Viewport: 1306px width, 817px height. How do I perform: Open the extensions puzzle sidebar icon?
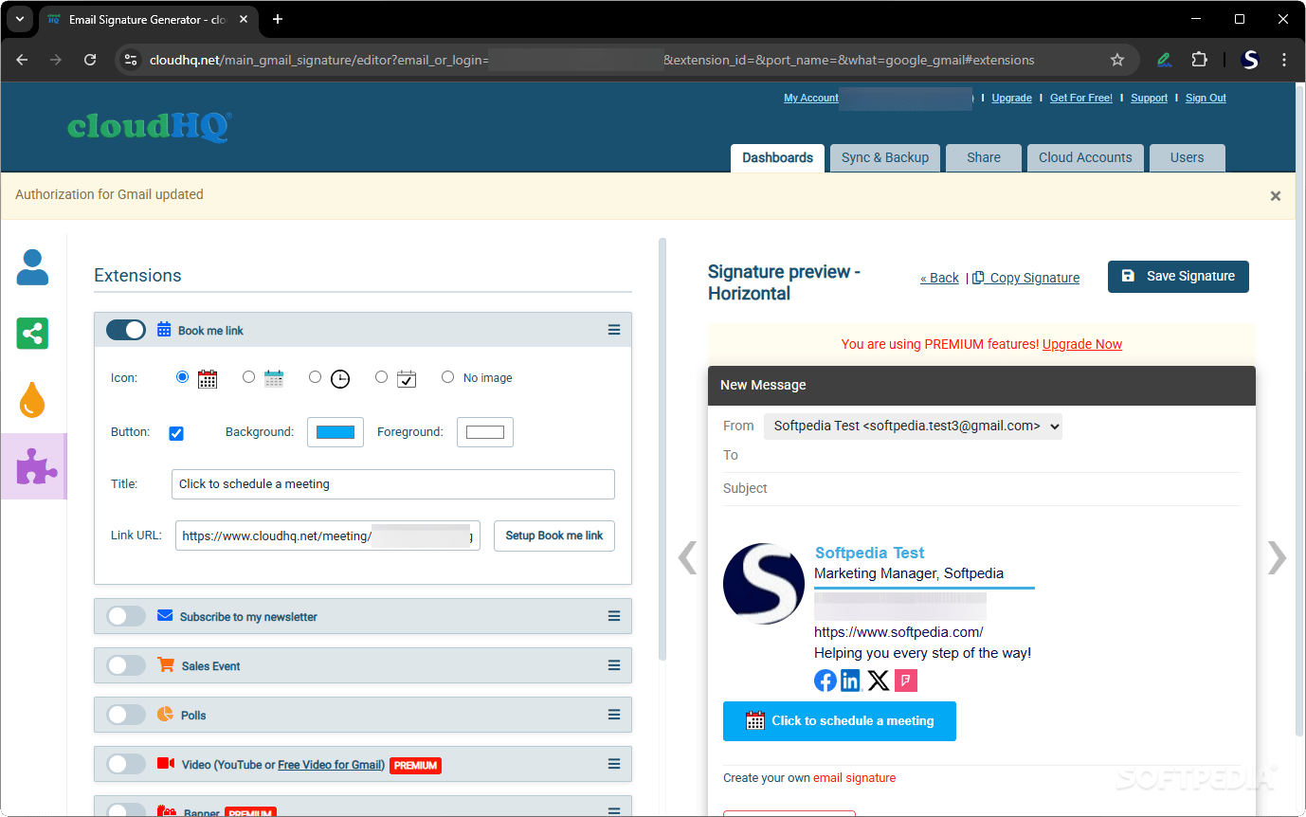tap(36, 466)
